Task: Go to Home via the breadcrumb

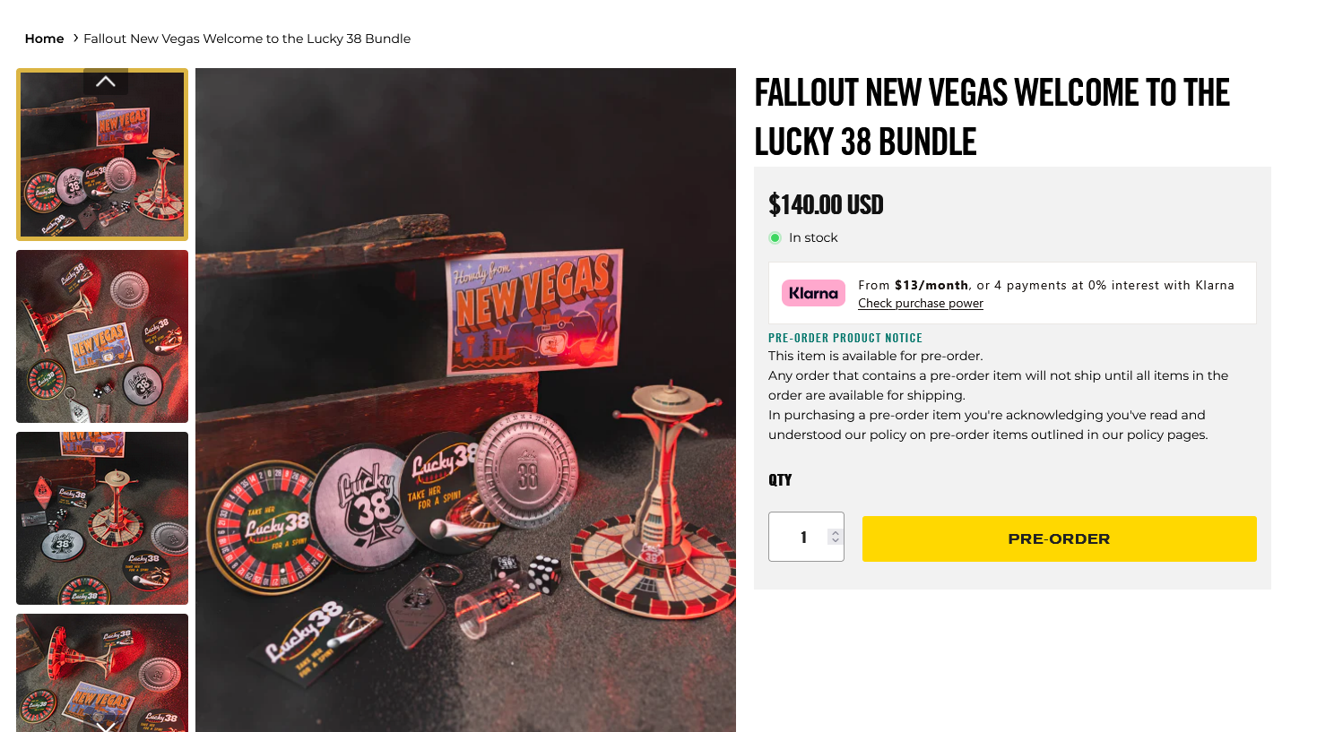Action: click(x=44, y=39)
